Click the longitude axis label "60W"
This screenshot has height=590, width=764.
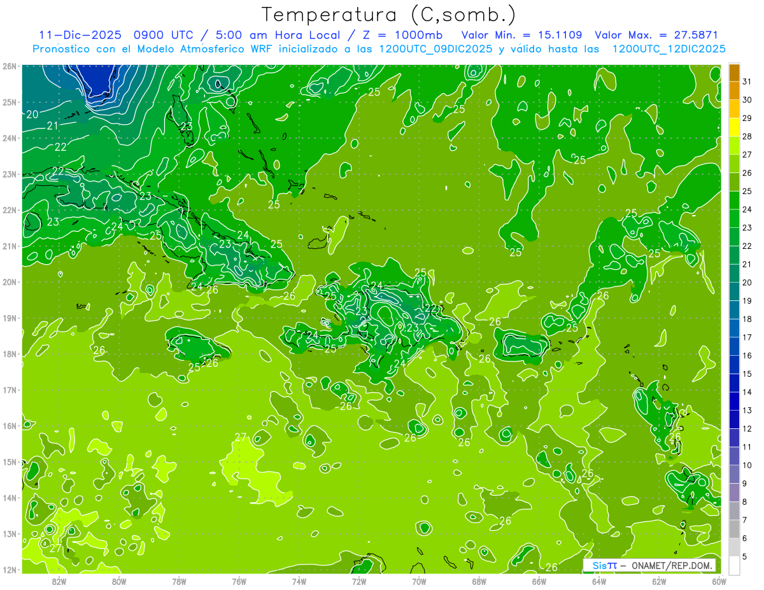719,581
